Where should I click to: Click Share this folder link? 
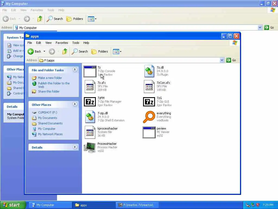click(x=49, y=91)
